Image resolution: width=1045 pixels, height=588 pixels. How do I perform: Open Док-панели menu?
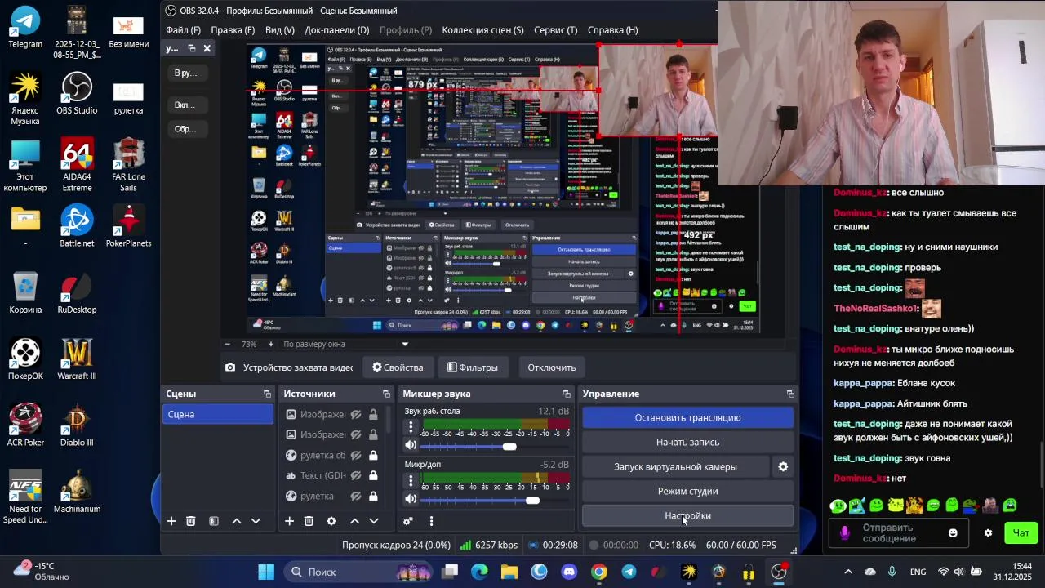(x=336, y=30)
